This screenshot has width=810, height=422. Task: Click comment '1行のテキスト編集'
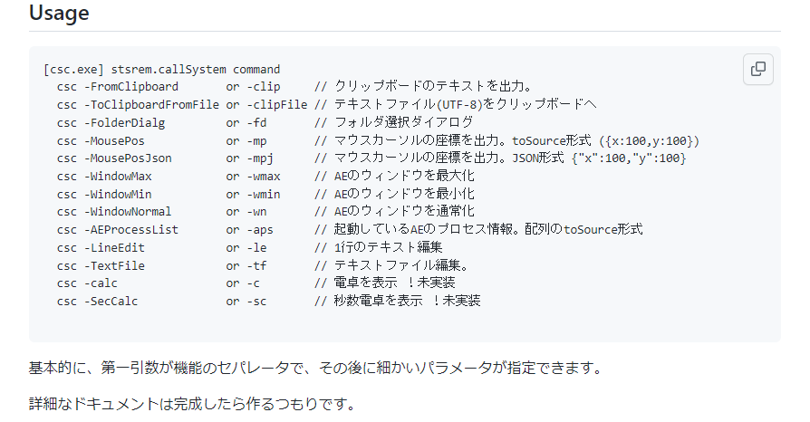389,247
